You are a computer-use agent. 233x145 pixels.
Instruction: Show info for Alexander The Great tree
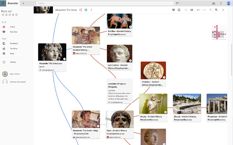coord(86,10)
